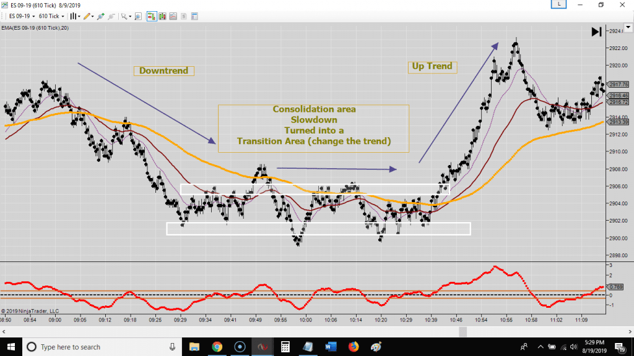Viewport: 634px width, 356px height.
Task: Click the zoom out magnifier icon
Action: (111, 16)
